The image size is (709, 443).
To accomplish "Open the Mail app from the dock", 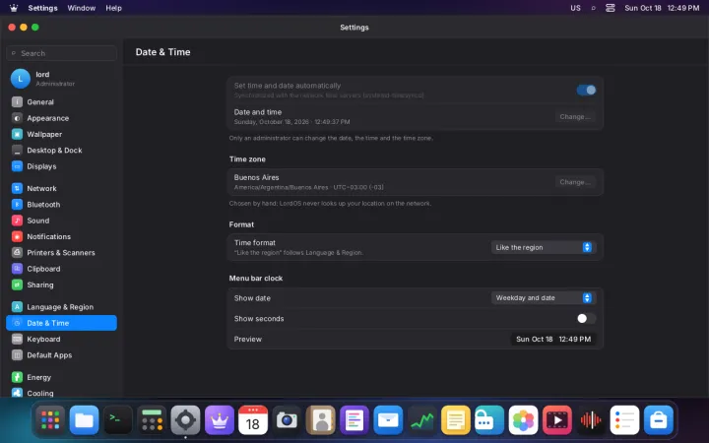I will (x=388, y=420).
